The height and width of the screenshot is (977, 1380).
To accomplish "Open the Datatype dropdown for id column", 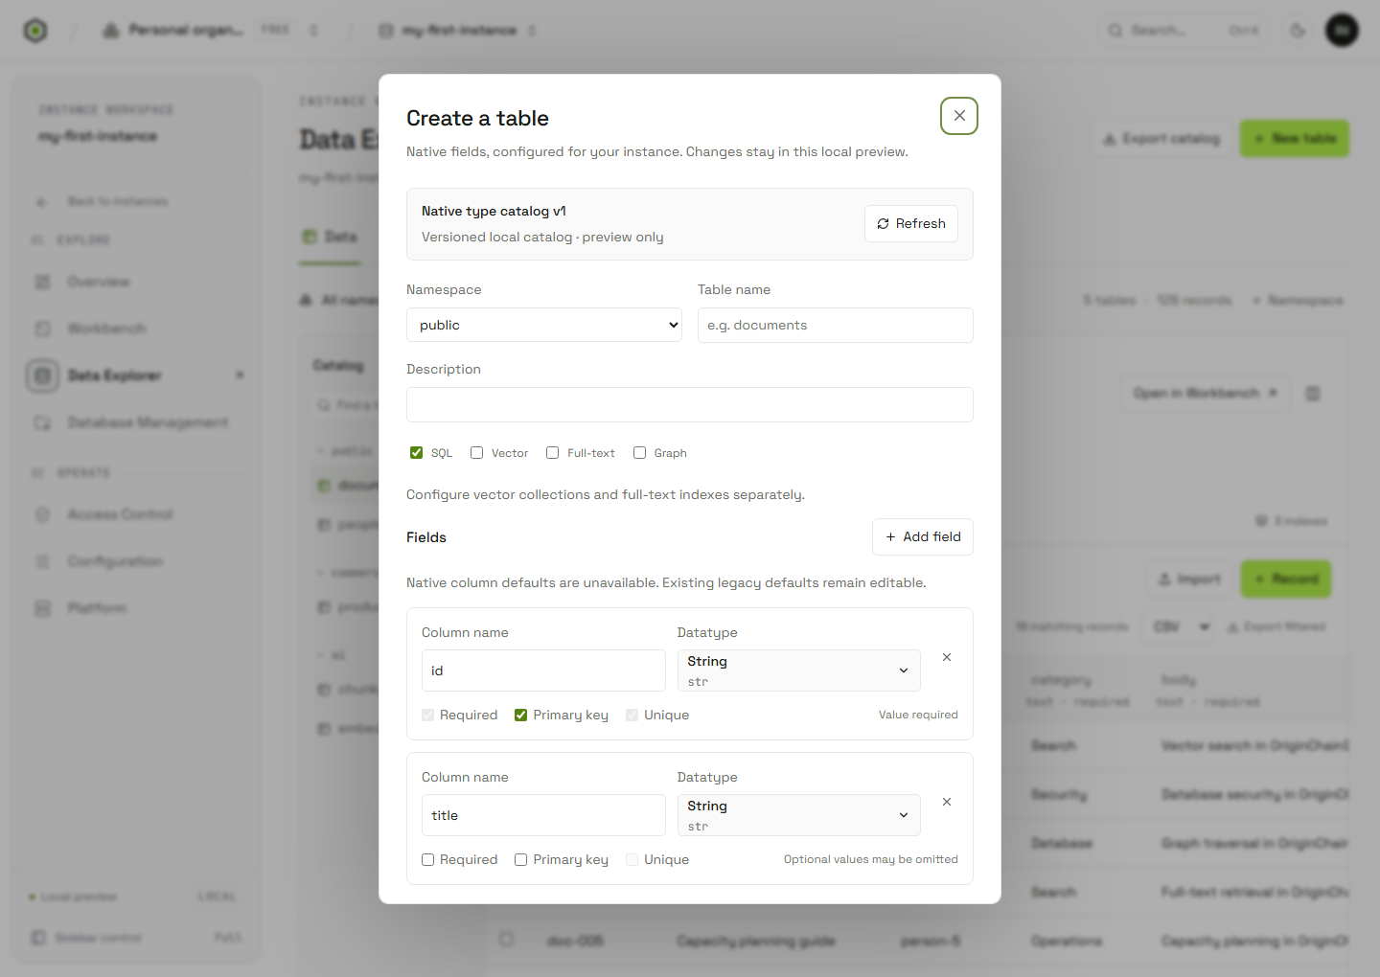I will pyautogui.click(x=798, y=670).
